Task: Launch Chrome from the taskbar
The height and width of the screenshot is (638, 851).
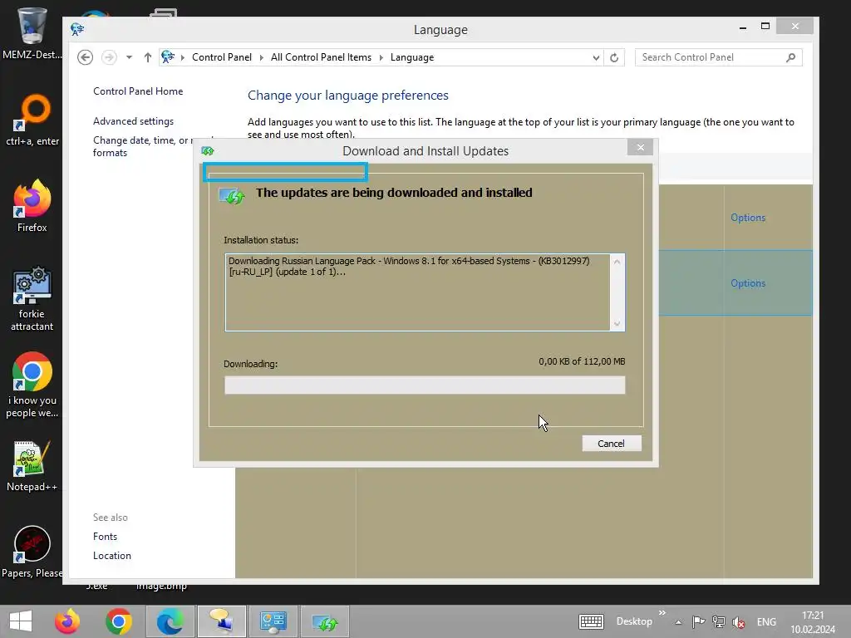Action: pos(119,621)
